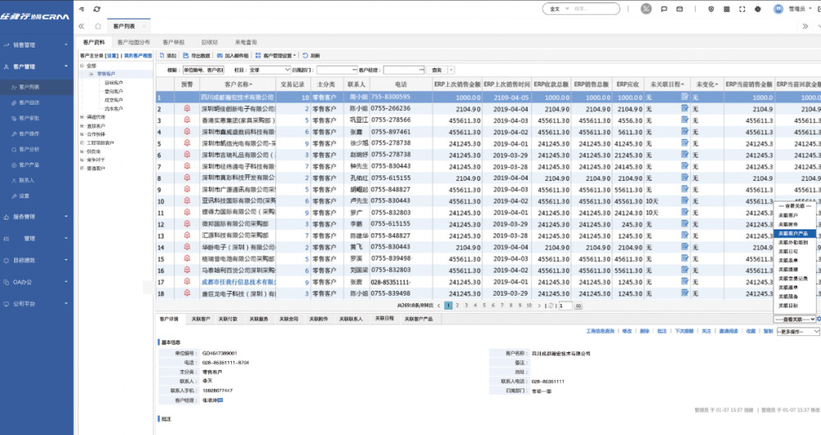The width and height of the screenshot is (821, 435).
Task: Click the alert bell in row 10
Action: (187, 201)
